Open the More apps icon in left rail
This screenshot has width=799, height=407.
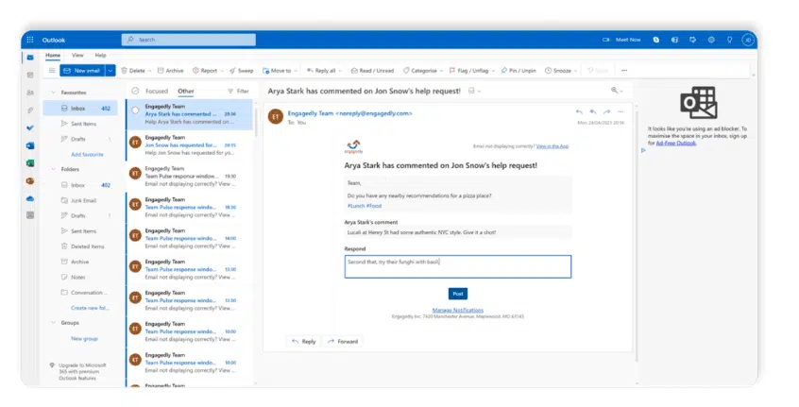click(30, 215)
